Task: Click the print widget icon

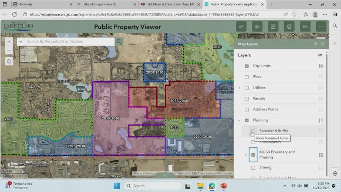Action: 289,27
